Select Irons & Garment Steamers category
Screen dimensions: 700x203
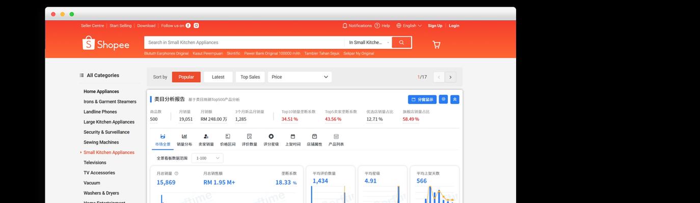[x=110, y=101]
